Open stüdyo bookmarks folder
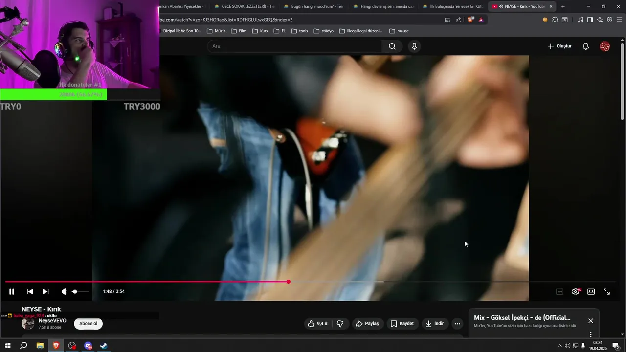Image resolution: width=626 pixels, height=352 pixels. click(323, 31)
